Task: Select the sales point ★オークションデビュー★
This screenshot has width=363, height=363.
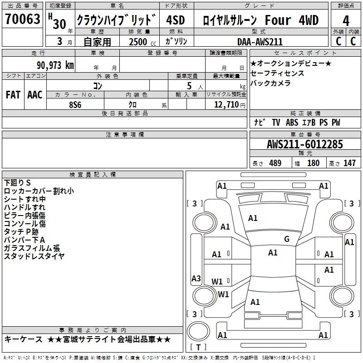Action: [x=291, y=64]
